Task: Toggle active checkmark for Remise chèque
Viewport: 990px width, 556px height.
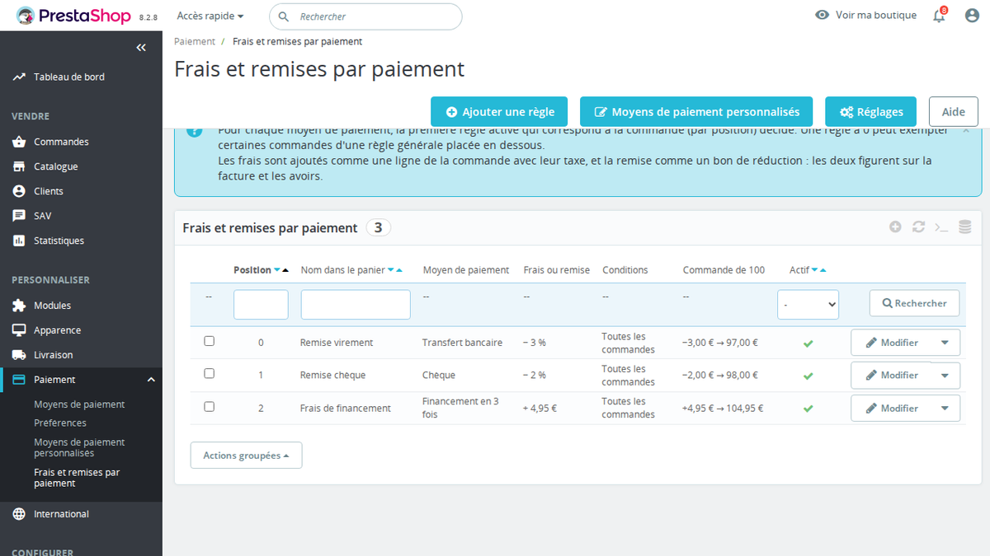Action: 808,376
